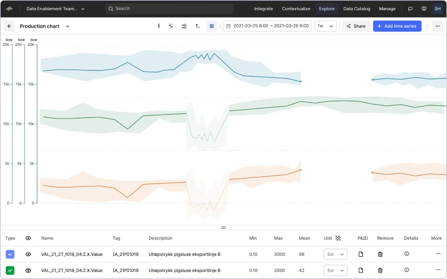Click the back arrow beside Production chart
The width and height of the screenshot is (447, 279).
[x=9, y=26]
